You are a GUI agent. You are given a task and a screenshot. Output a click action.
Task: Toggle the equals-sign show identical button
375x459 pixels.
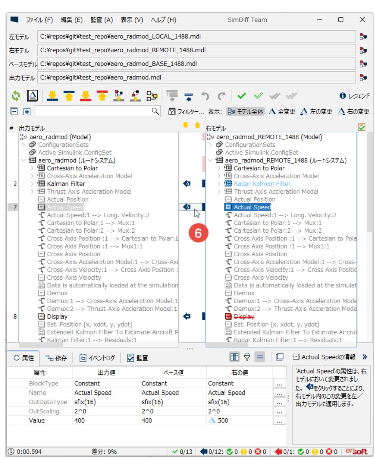(260, 357)
